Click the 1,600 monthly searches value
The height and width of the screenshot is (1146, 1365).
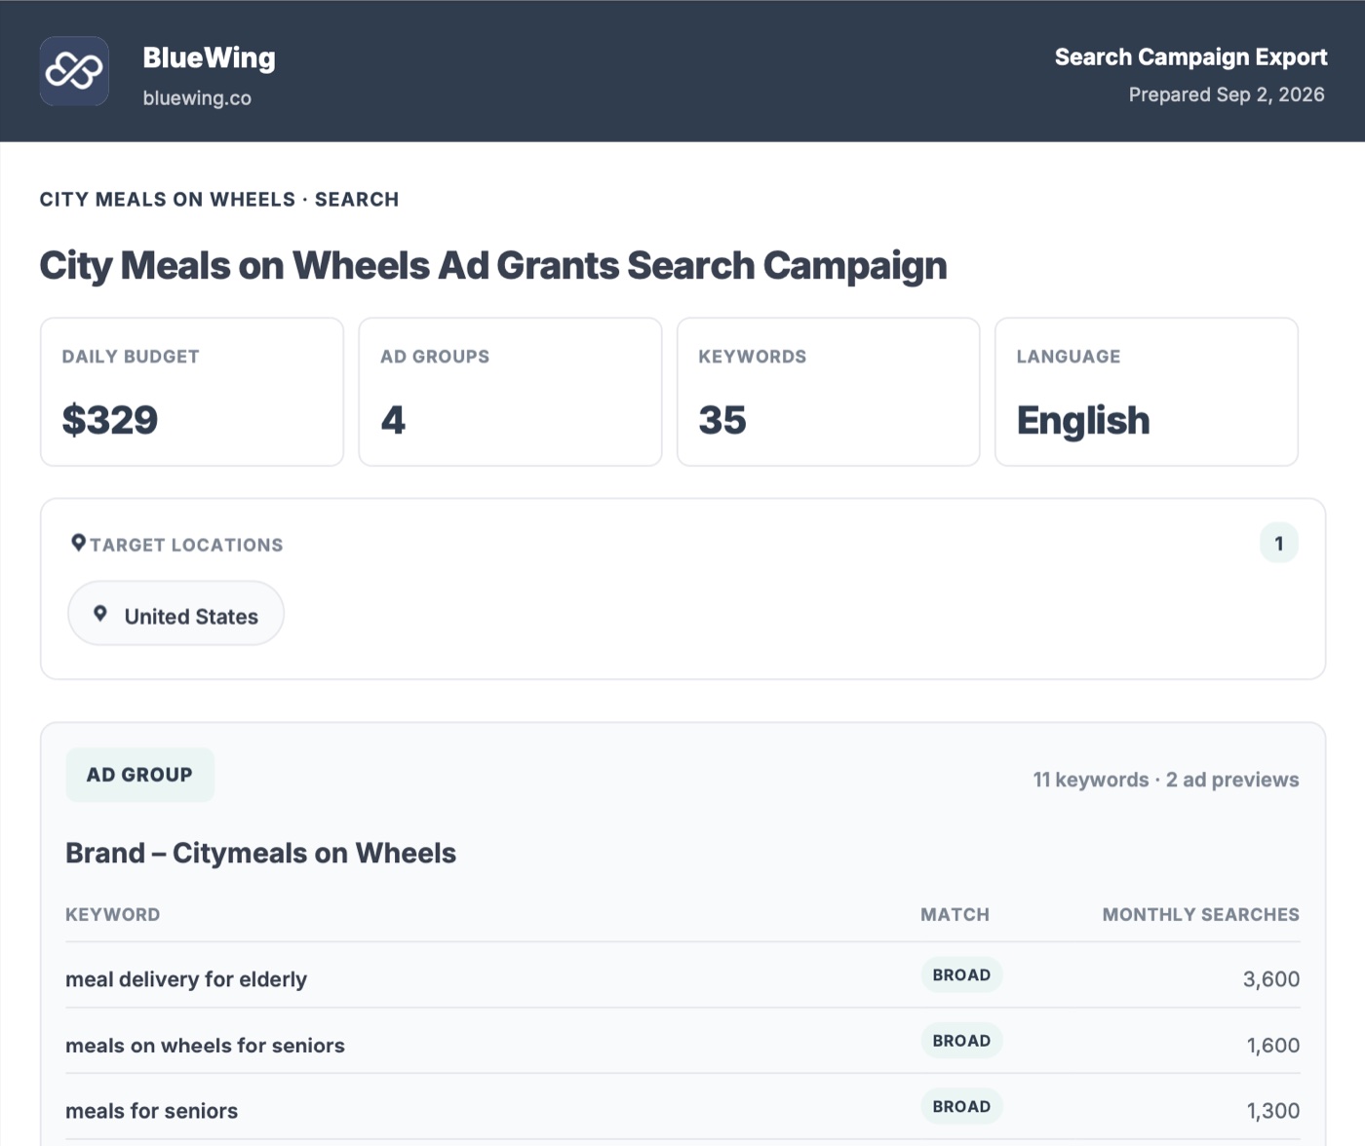(1273, 1046)
